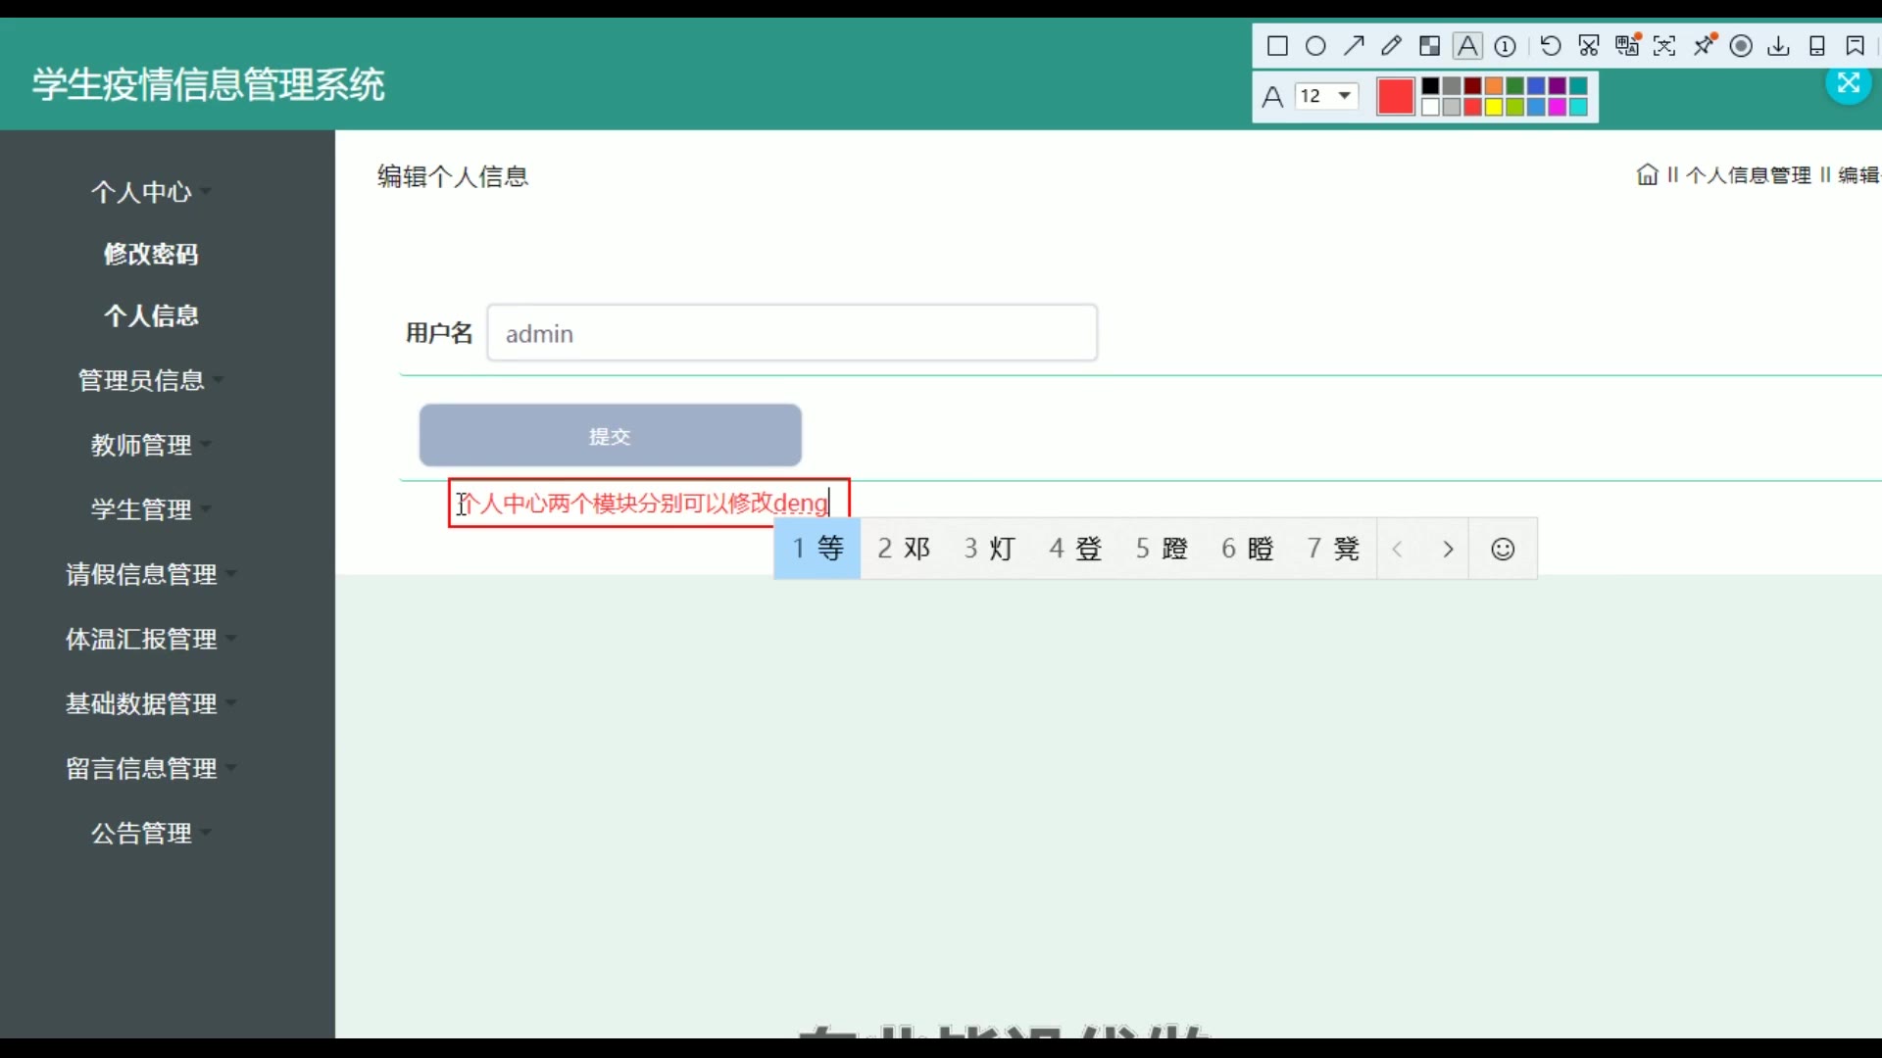Toggle the text annotation tool
Image resolution: width=1882 pixels, height=1058 pixels.
coord(1467,46)
